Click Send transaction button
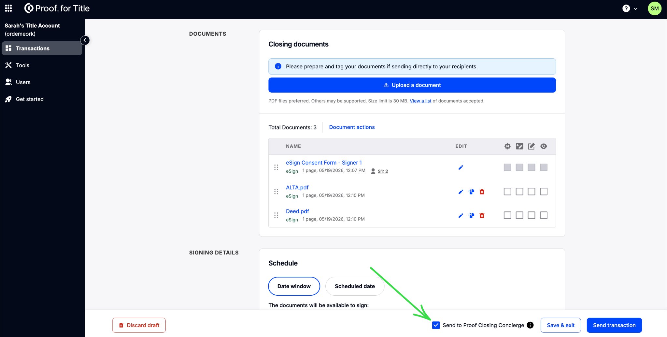Viewport: 667px width, 337px height. pos(614,325)
